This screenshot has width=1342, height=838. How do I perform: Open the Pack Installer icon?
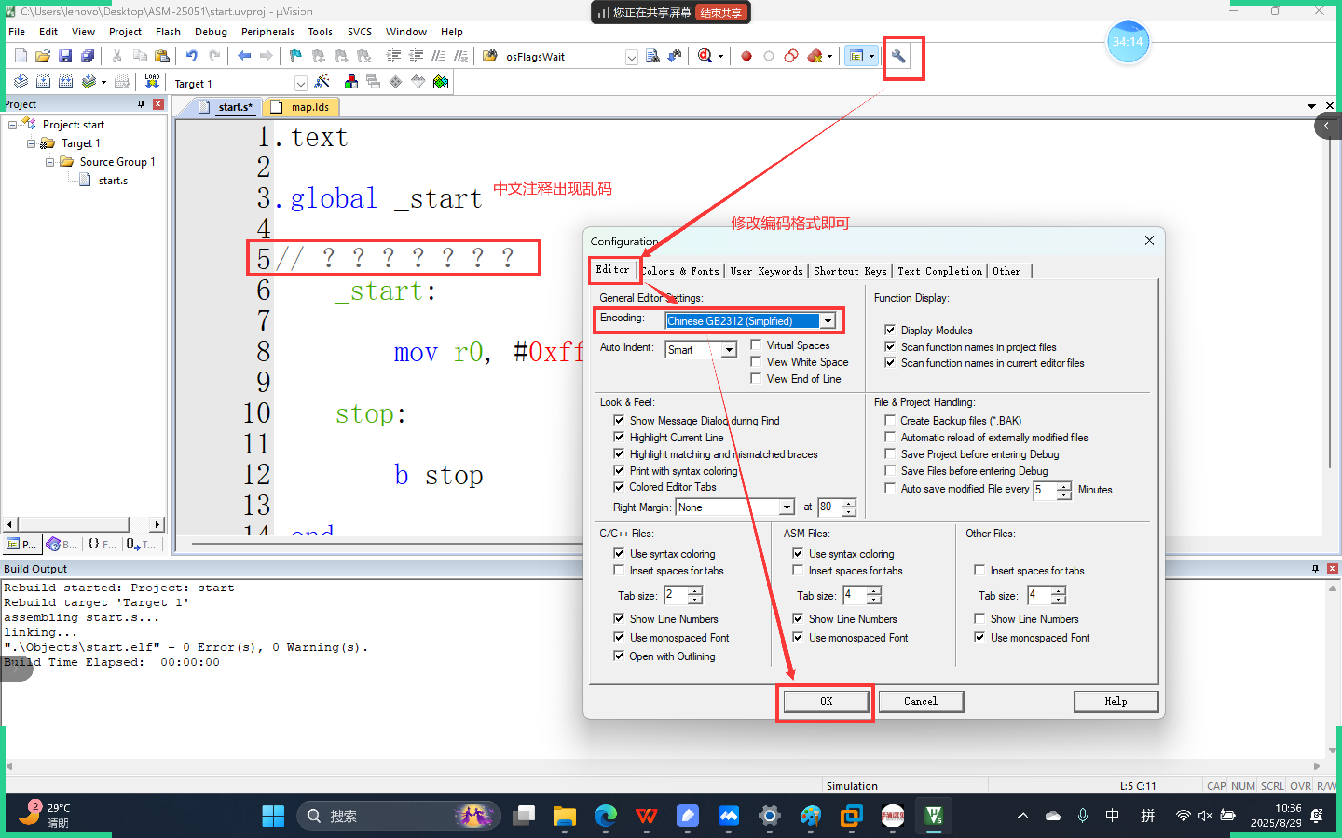[x=441, y=82]
